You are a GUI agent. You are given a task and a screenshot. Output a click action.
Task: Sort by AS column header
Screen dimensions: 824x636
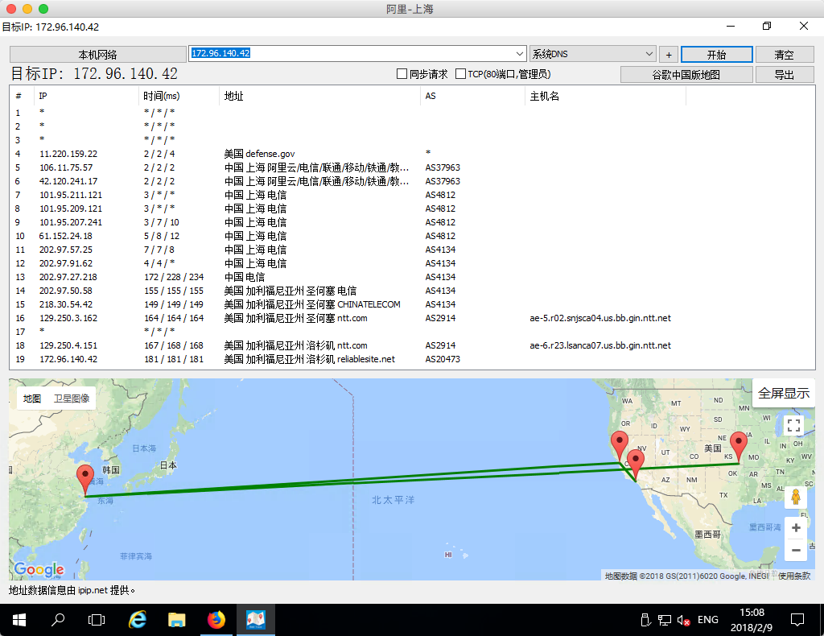472,96
